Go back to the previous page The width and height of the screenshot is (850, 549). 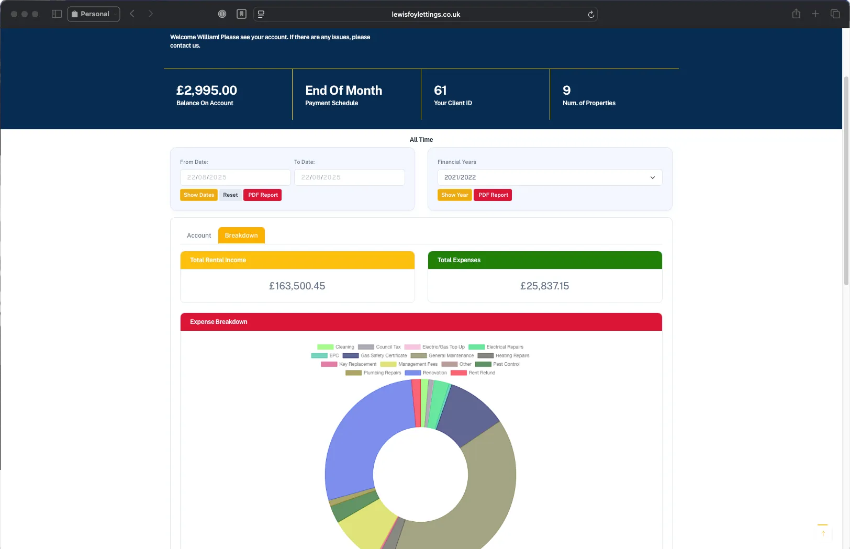(x=132, y=14)
